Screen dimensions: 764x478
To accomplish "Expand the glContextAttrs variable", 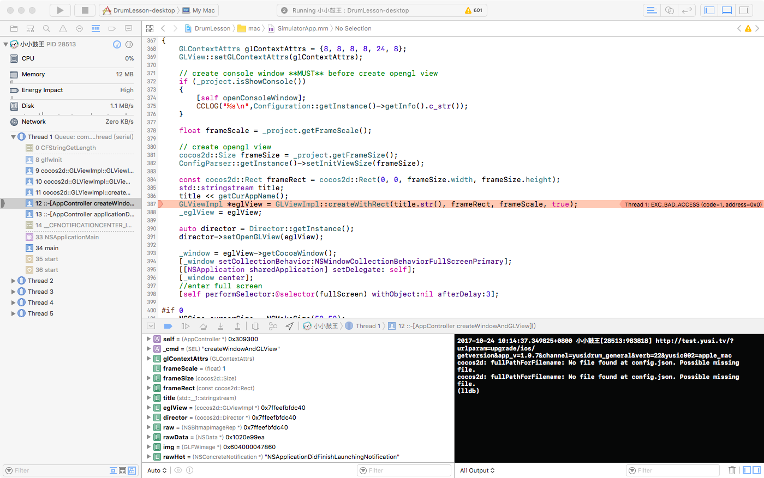I will (x=148, y=359).
